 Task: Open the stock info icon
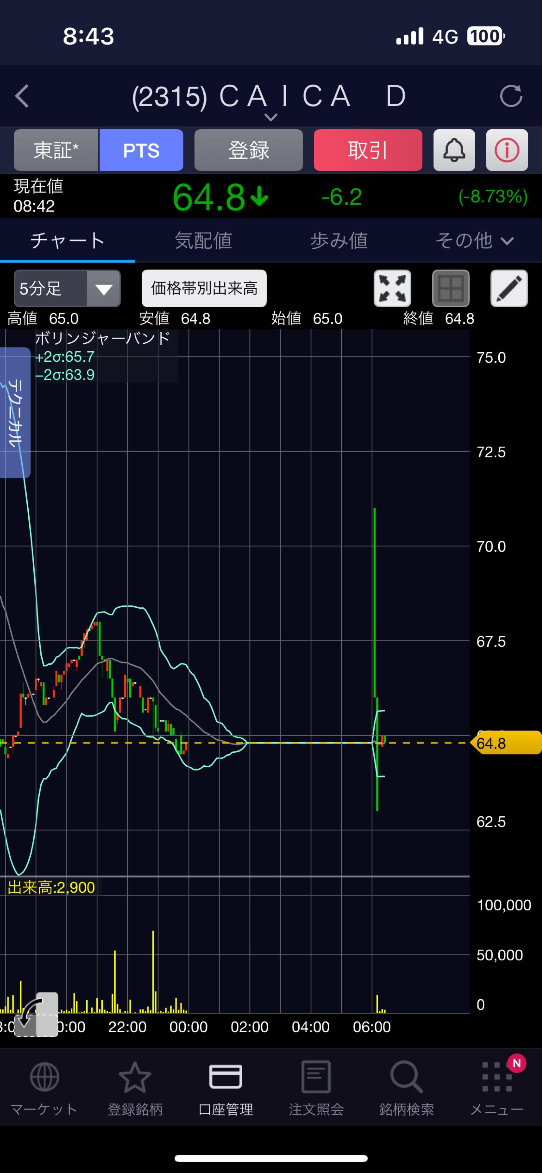coord(506,150)
